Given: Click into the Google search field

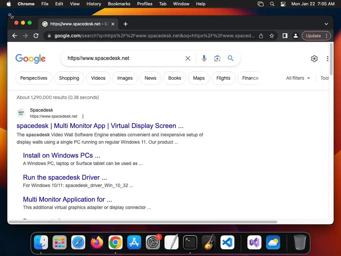Looking at the screenshot, I should pos(124,58).
